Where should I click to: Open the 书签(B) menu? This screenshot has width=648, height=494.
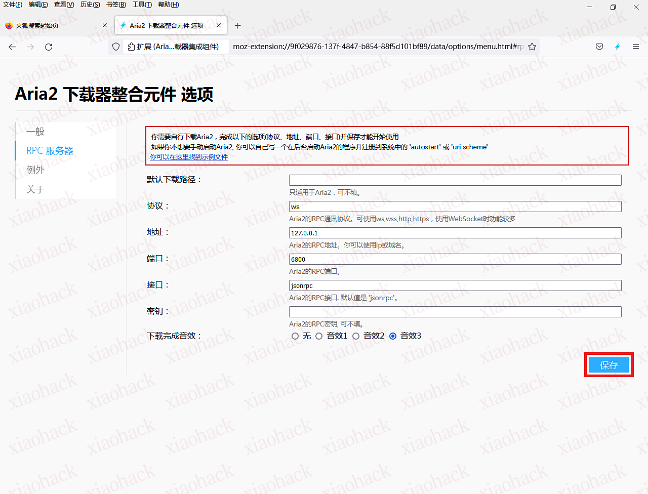click(116, 5)
